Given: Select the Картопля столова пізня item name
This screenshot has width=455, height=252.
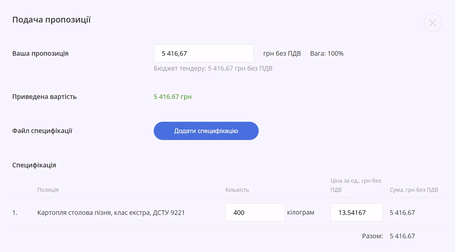Looking at the screenshot, I should tap(111, 213).
